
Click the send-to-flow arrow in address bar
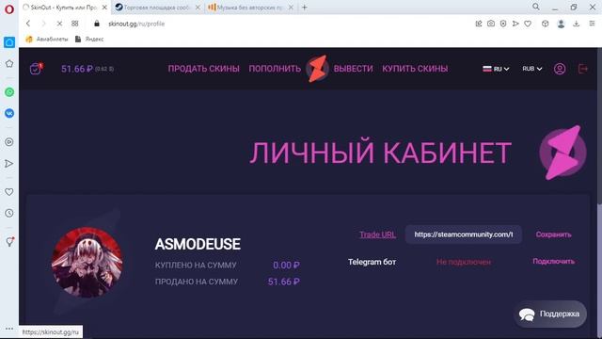coord(515,24)
